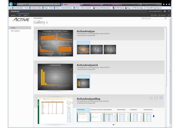Select third bubble chart thumbnail of ActiveAnalyze
This screenshot has width=180, height=128.
(110, 49)
